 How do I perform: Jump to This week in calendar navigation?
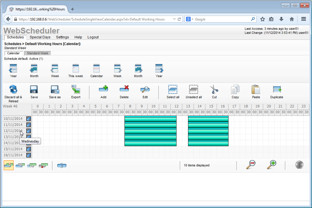[76, 69]
